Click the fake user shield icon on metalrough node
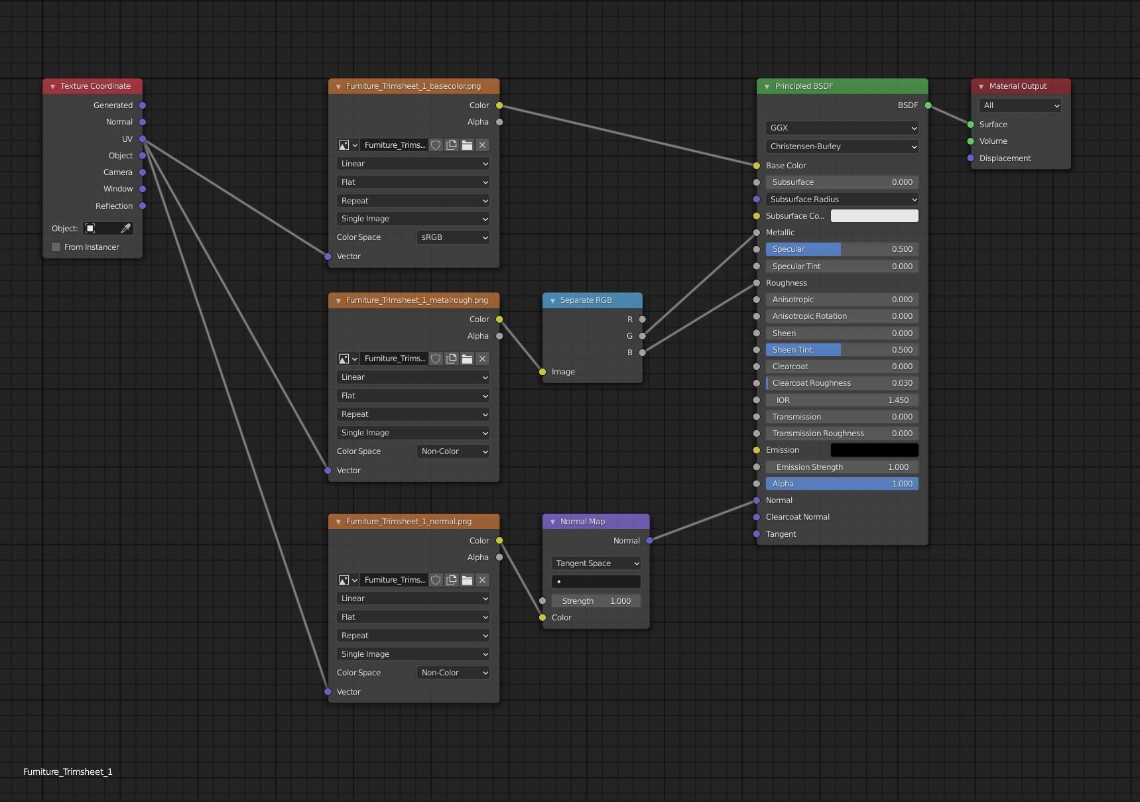The width and height of the screenshot is (1140, 802). (x=436, y=359)
